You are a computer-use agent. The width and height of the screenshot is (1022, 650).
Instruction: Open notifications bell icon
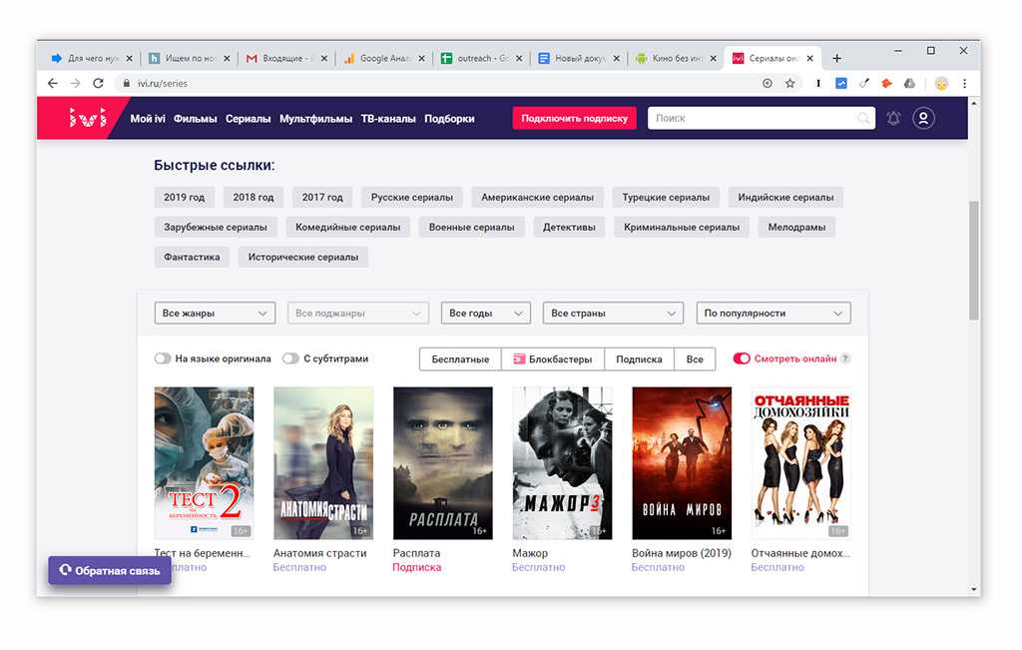click(x=893, y=119)
